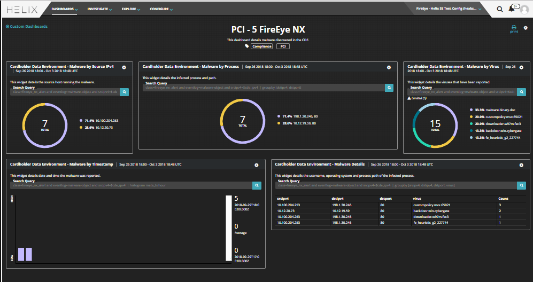Click the 15 total donut in Malware by Virus widget
The width and height of the screenshot is (533, 282).
point(435,126)
